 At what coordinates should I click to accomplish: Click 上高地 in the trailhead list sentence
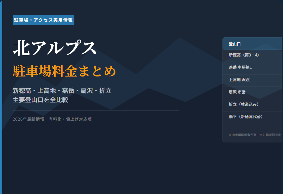[46, 91]
